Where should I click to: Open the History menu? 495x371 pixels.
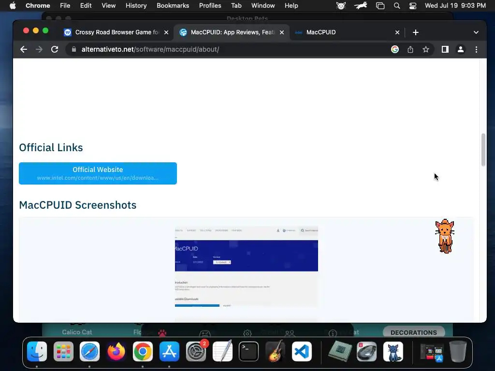pyautogui.click(x=136, y=6)
